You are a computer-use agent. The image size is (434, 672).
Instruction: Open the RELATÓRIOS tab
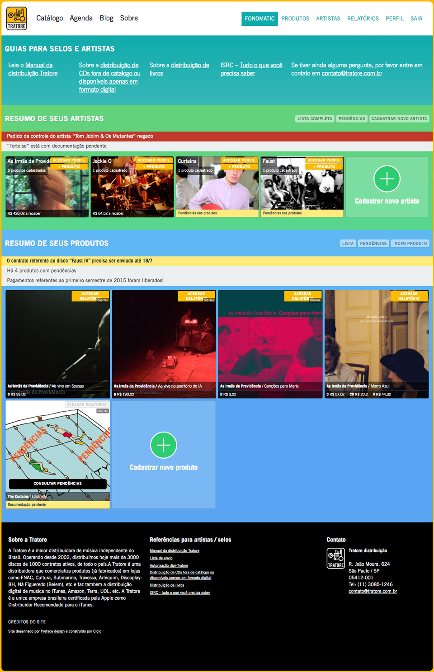[x=363, y=19]
